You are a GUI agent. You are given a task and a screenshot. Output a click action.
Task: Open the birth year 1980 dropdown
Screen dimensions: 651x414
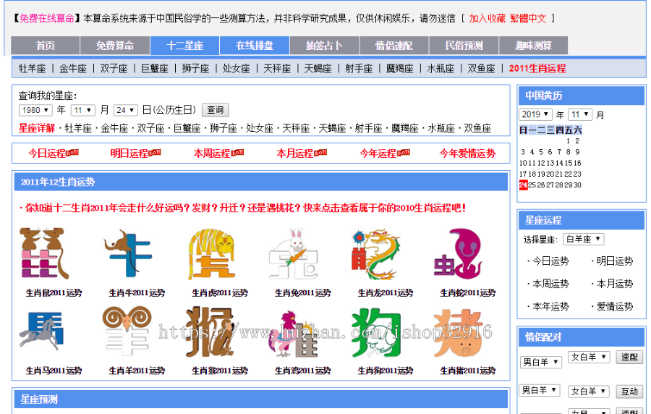(35, 110)
